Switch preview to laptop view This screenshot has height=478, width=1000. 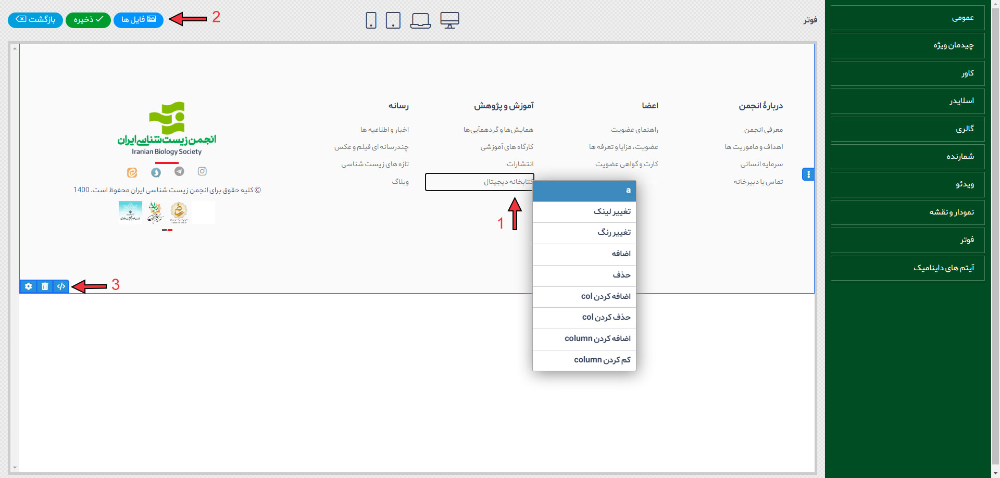point(420,20)
